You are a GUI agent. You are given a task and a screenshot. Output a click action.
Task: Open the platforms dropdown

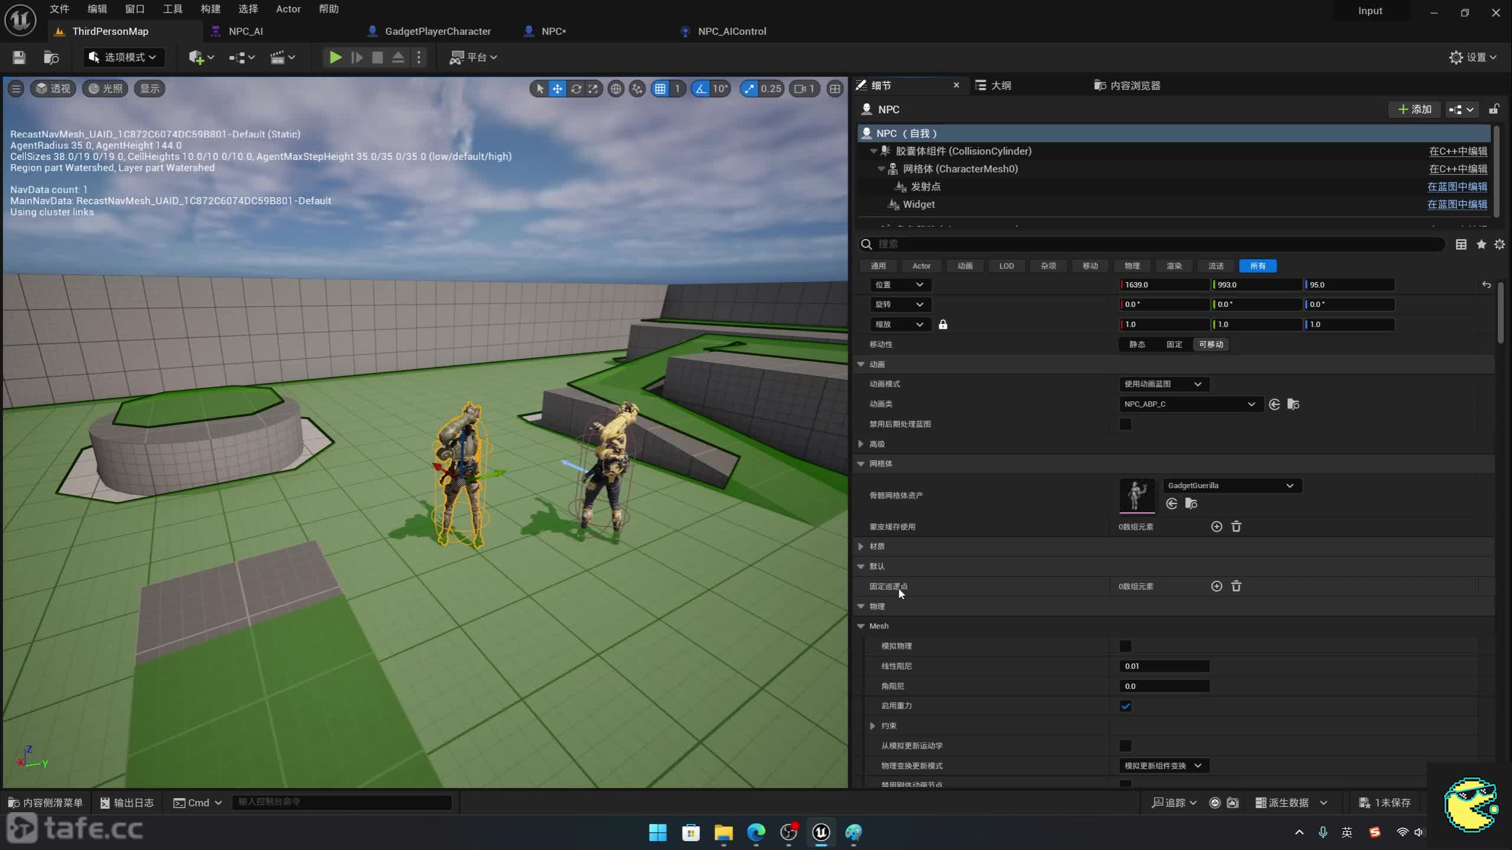(x=473, y=57)
